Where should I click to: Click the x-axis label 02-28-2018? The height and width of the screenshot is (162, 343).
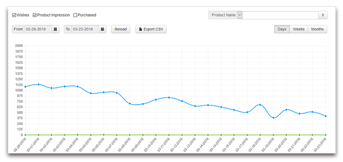(20, 145)
